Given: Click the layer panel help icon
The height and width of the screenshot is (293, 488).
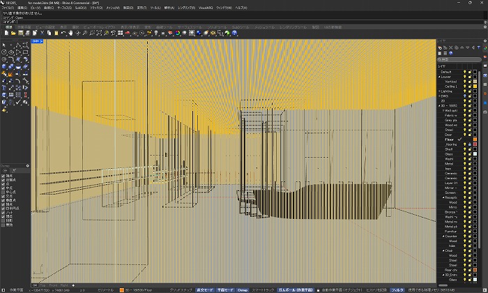Looking at the screenshot, I should point(450,53).
